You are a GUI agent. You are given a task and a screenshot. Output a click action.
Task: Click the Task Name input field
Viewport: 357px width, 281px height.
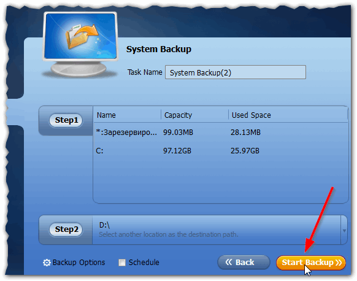pos(236,72)
